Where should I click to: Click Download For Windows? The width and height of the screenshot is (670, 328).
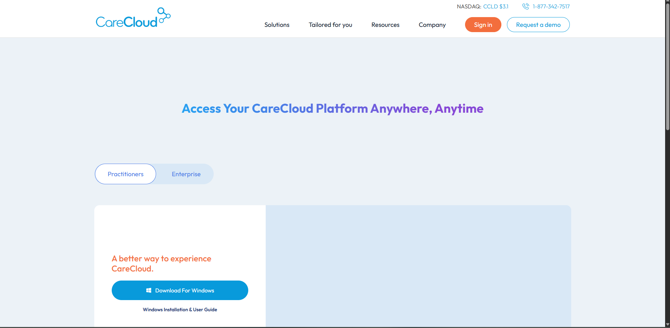pos(180,290)
